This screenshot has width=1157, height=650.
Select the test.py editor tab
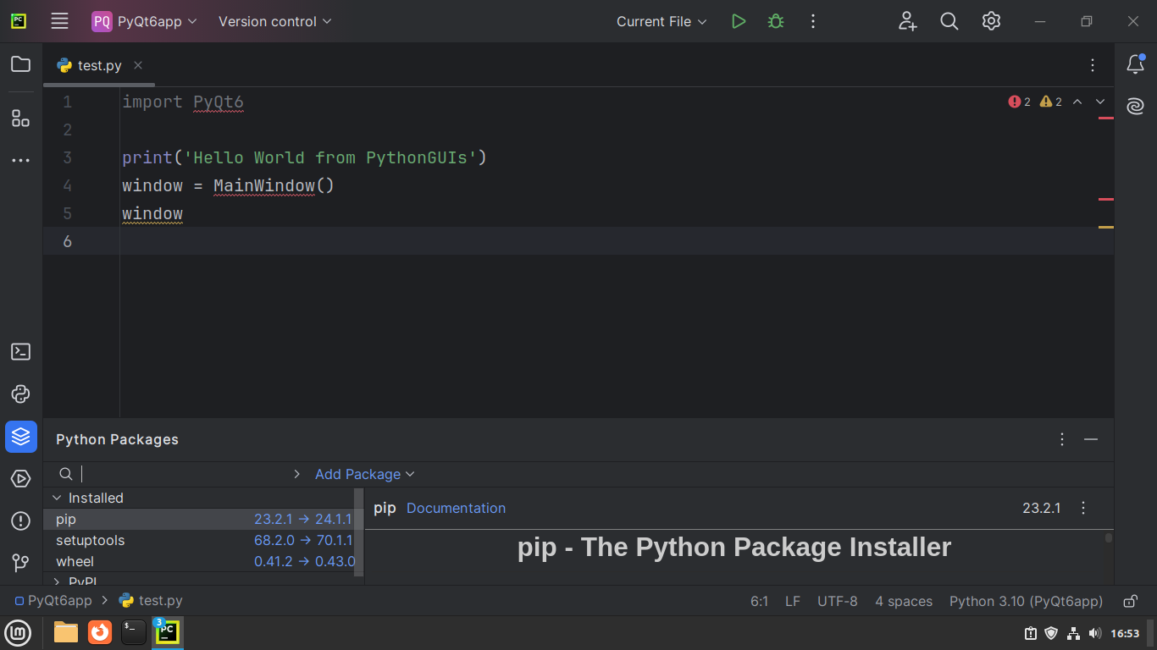99,65
